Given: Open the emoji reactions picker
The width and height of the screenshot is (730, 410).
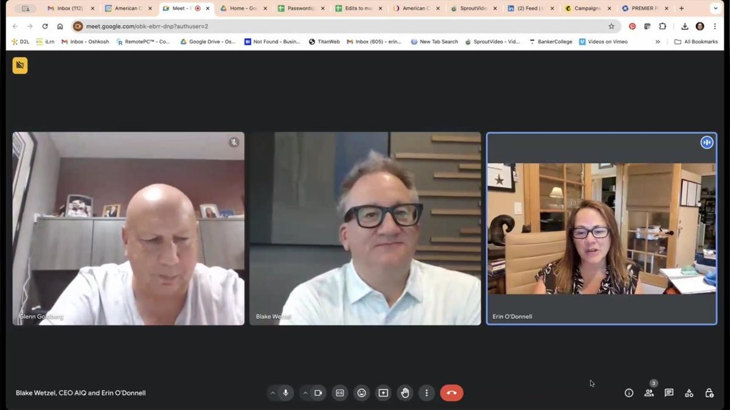Looking at the screenshot, I should 362,393.
